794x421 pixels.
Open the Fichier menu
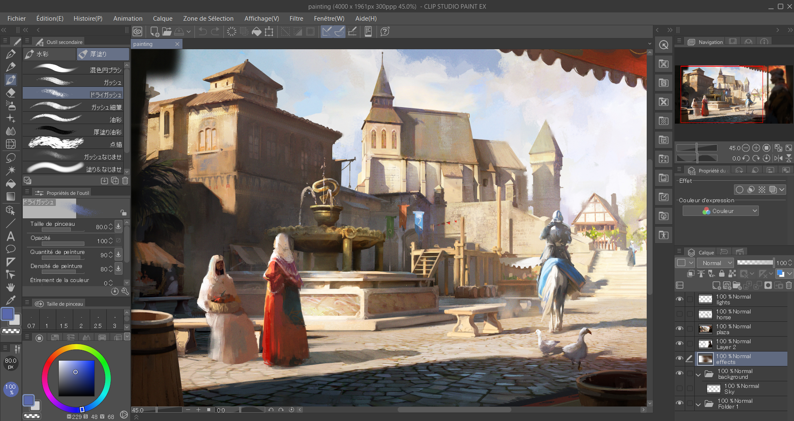pyautogui.click(x=17, y=19)
